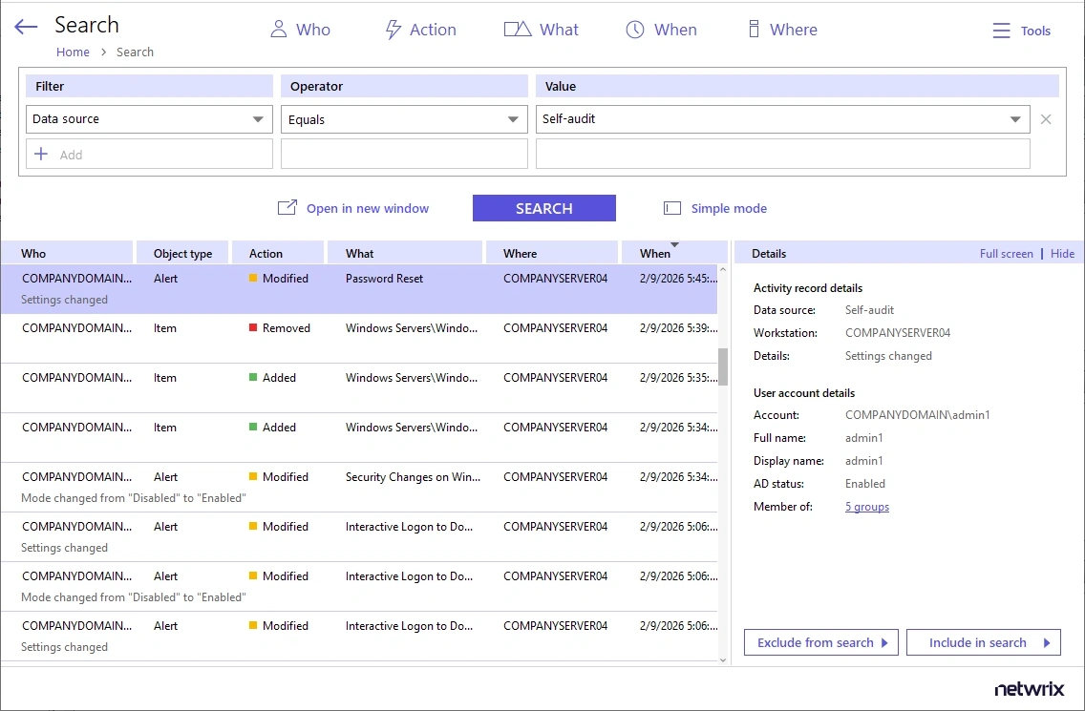This screenshot has width=1085, height=711.
Task: Open the Tools hamburger menu
Action: (1001, 31)
